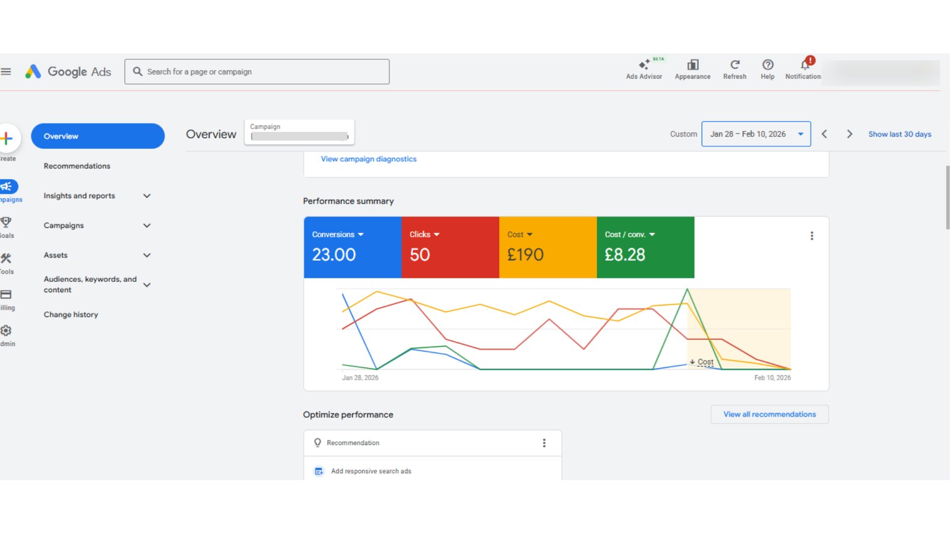Open the Admin gear sidebar icon
950x534 pixels.
click(x=6, y=331)
